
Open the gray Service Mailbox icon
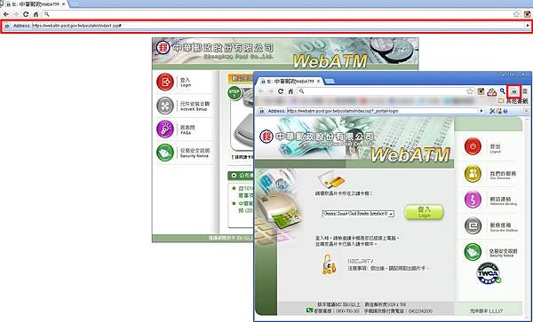473,225
